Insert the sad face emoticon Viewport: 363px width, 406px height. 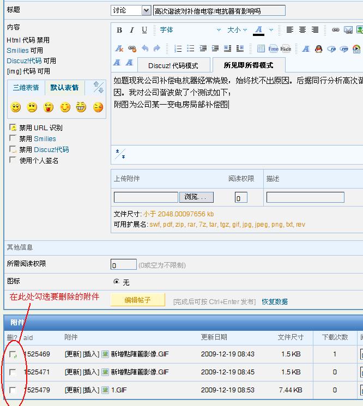point(32,107)
